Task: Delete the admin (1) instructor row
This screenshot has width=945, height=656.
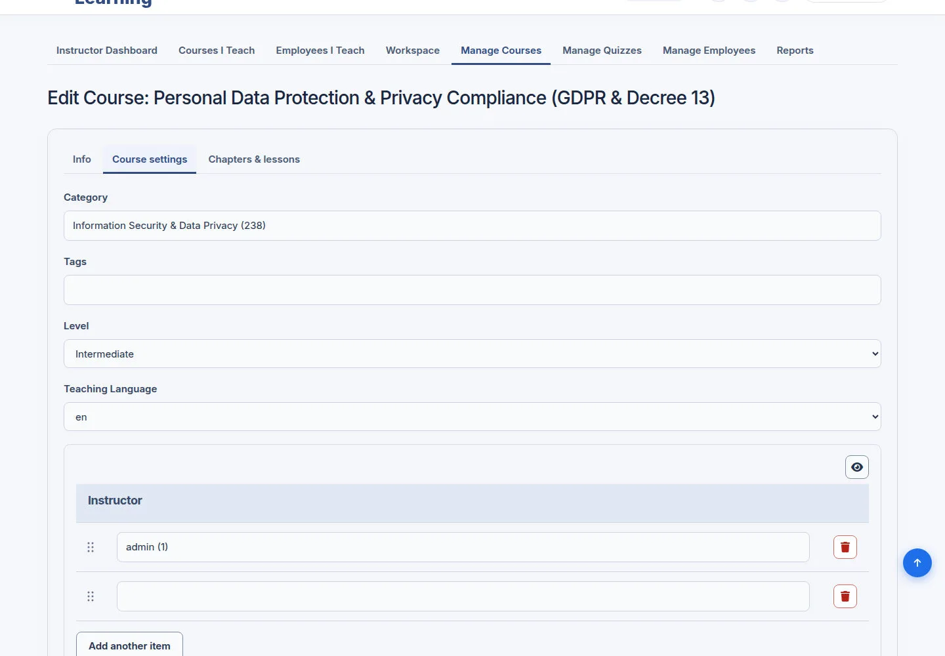Action: tap(845, 547)
